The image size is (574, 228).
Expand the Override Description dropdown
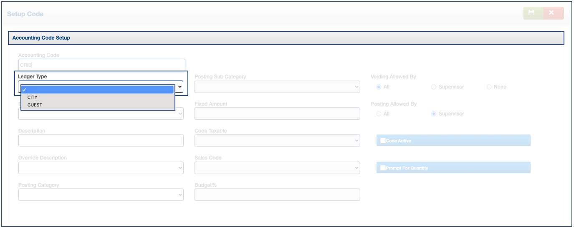101,168
